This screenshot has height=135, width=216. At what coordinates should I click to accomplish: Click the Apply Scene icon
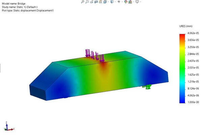tap(130, 2)
